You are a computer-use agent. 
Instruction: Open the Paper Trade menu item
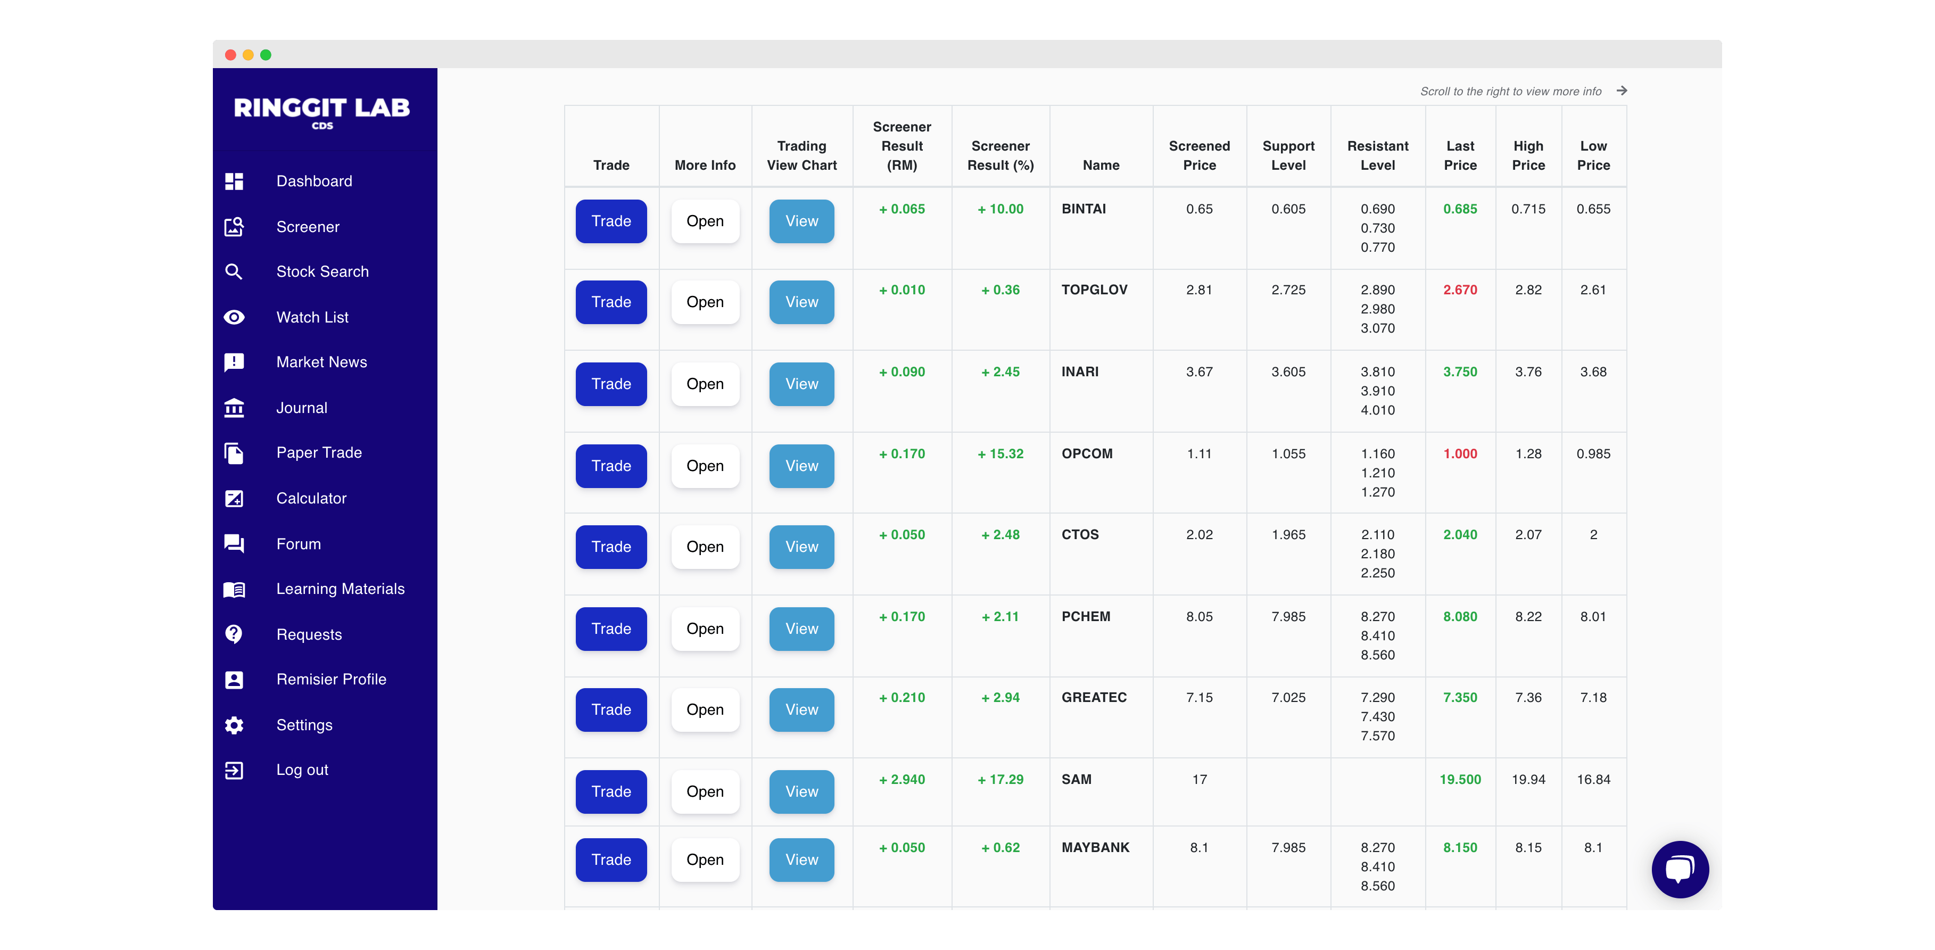(318, 453)
